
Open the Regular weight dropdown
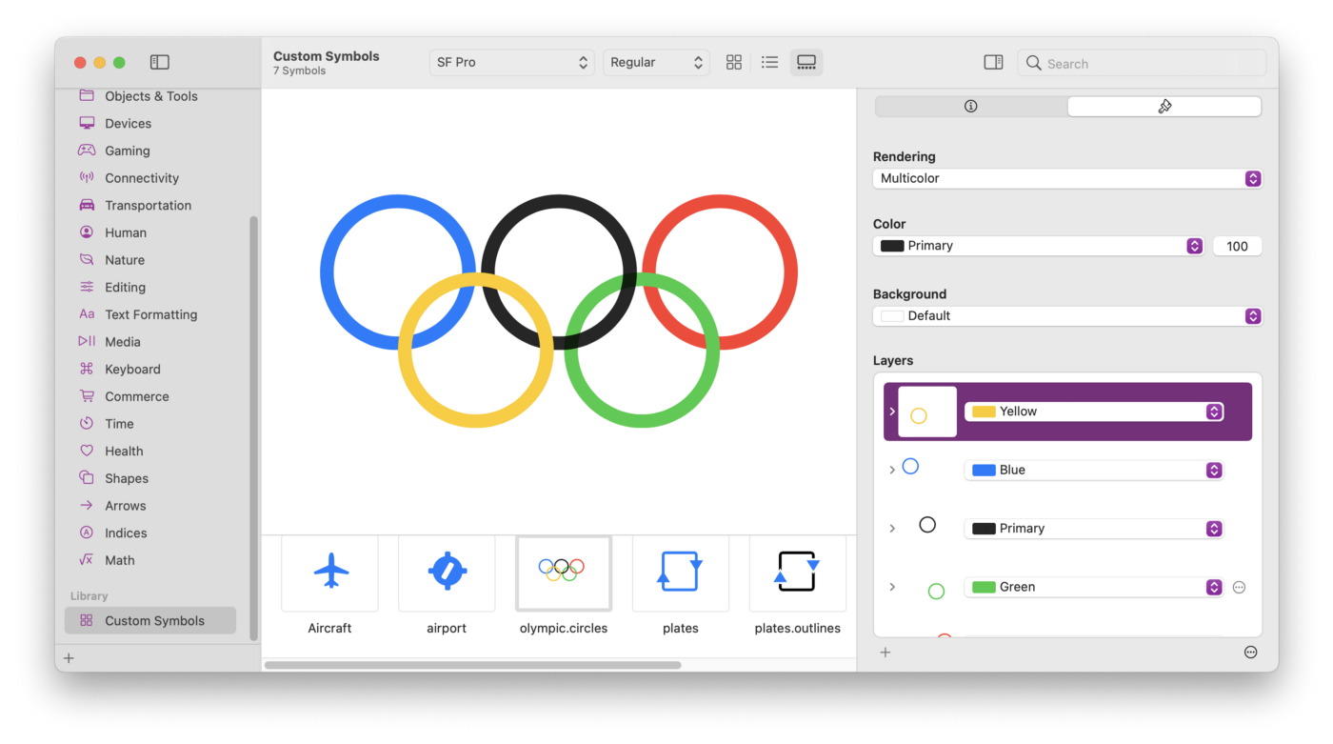[x=656, y=62]
